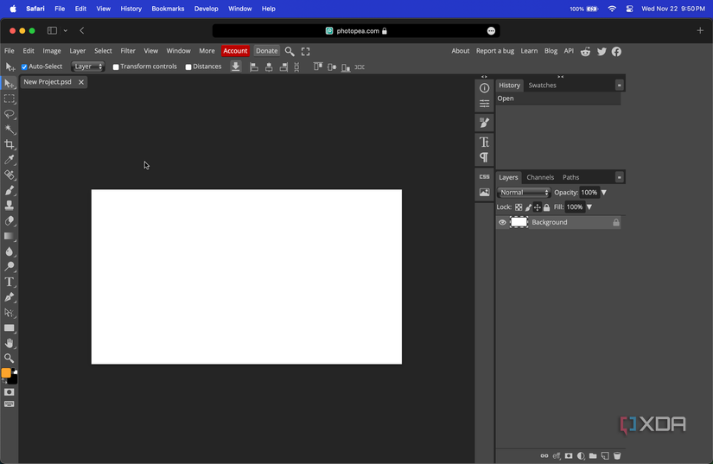Open the Layer auto-select dropdown
This screenshot has height=464, width=713.
point(88,67)
